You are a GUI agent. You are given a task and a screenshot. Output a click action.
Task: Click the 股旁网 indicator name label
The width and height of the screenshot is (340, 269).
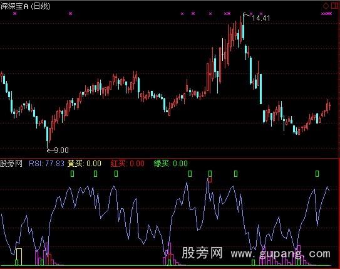[x=11, y=163]
